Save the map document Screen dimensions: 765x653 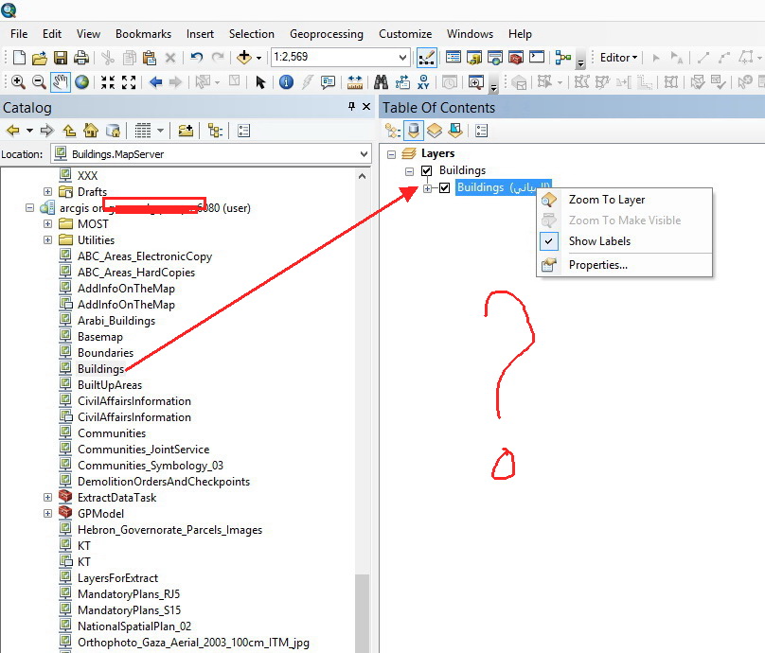pyautogui.click(x=61, y=58)
